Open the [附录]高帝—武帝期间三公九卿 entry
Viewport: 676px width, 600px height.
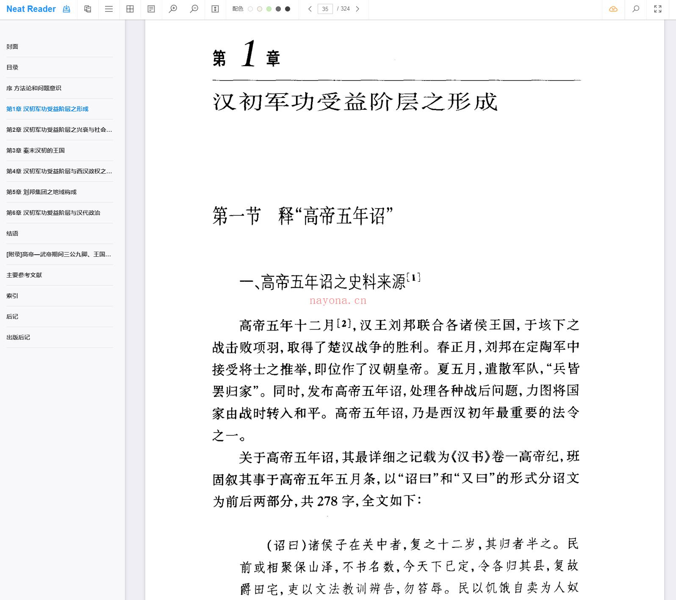coord(59,254)
